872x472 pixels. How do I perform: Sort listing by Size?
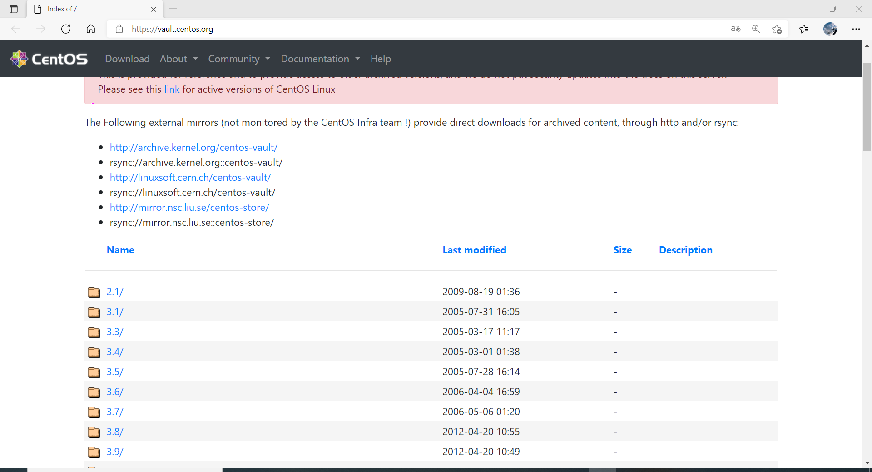(x=622, y=250)
